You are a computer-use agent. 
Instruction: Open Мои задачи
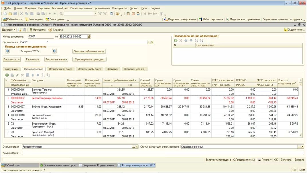coord(34,19)
